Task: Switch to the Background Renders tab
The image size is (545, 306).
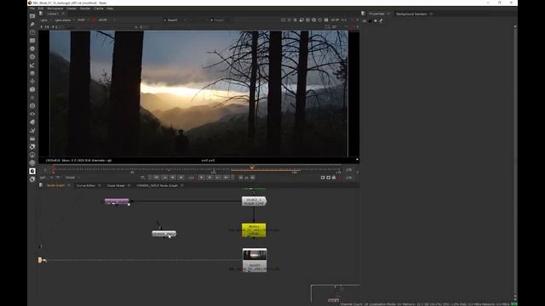Action: [x=411, y=14]
